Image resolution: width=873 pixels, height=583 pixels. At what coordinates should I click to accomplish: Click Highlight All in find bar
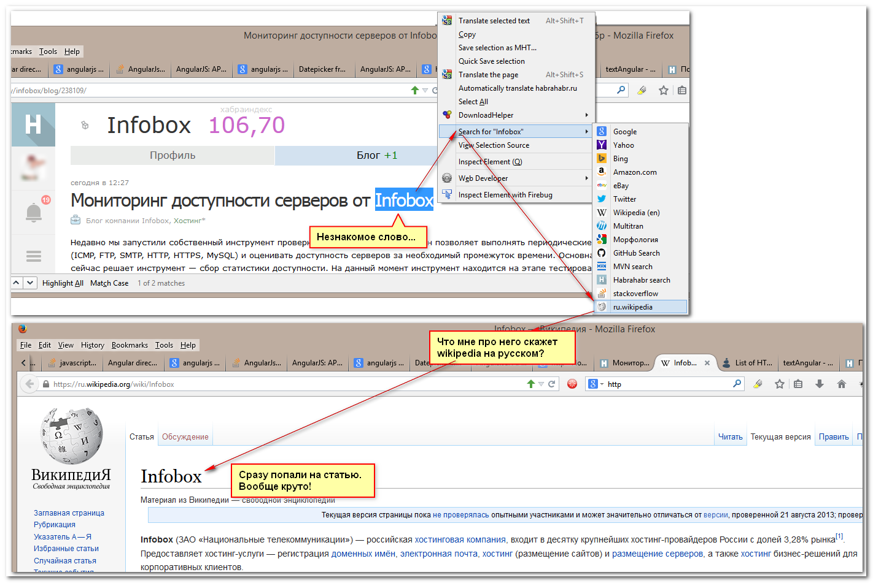point(63,283)
